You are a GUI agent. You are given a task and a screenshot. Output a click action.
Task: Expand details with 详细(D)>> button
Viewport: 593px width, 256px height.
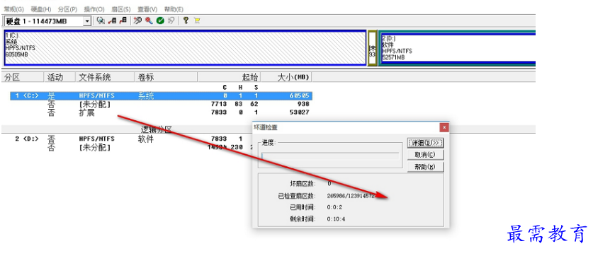tap(426, 143)
